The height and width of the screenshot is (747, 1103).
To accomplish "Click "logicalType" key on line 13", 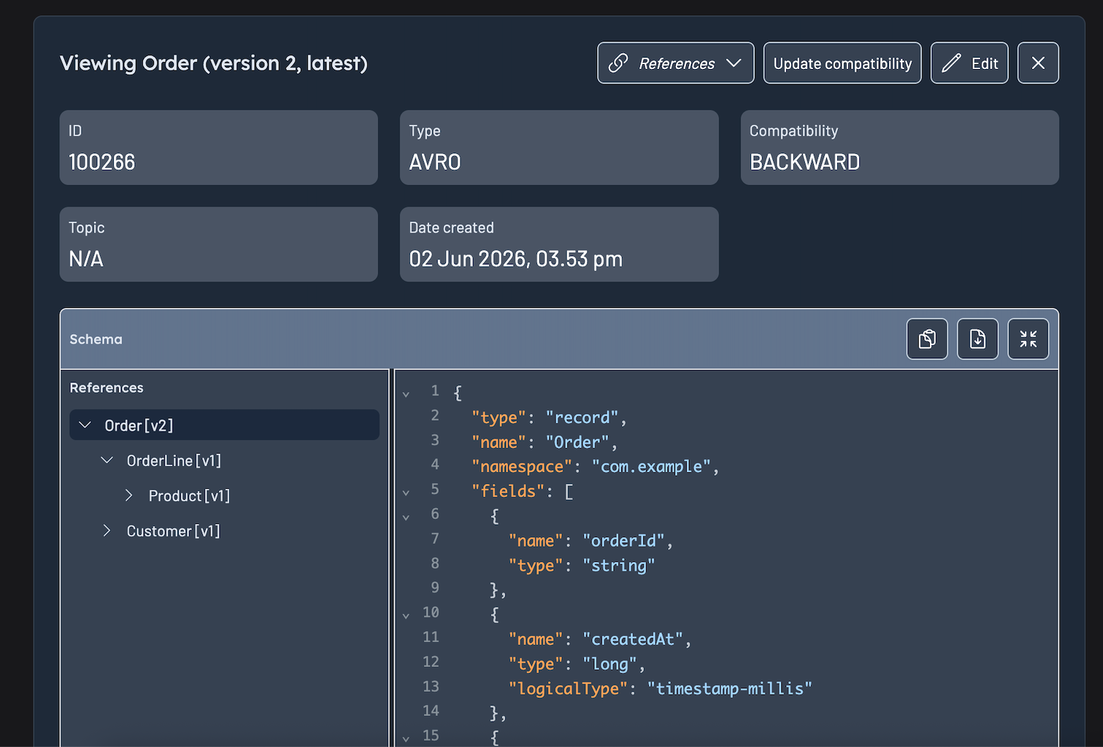I will (568, 688).
